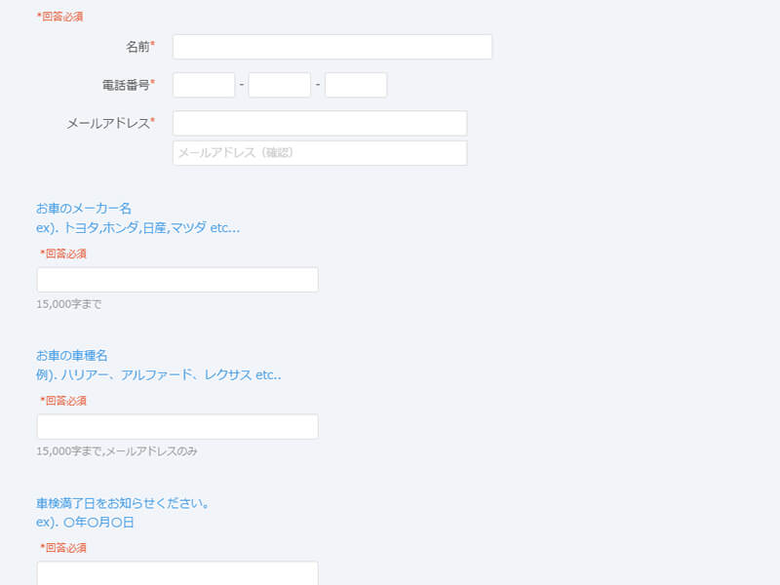Viewport: 780px width, 585px height.
Task: Select the middle 電話番号 phone segment box
Action: (279, 85)
